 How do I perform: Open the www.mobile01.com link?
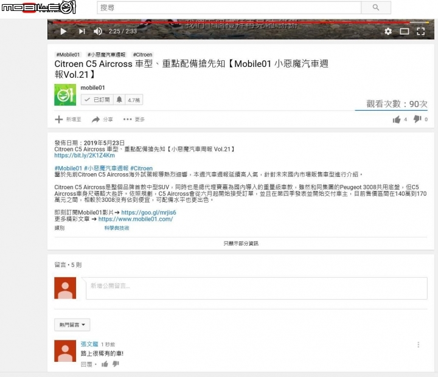click(x=136, y=220)
